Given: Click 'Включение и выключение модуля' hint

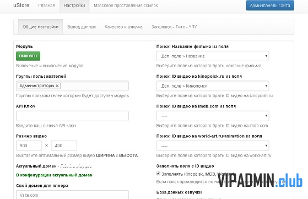Looking at the screenshot, I should coord(50,66).
